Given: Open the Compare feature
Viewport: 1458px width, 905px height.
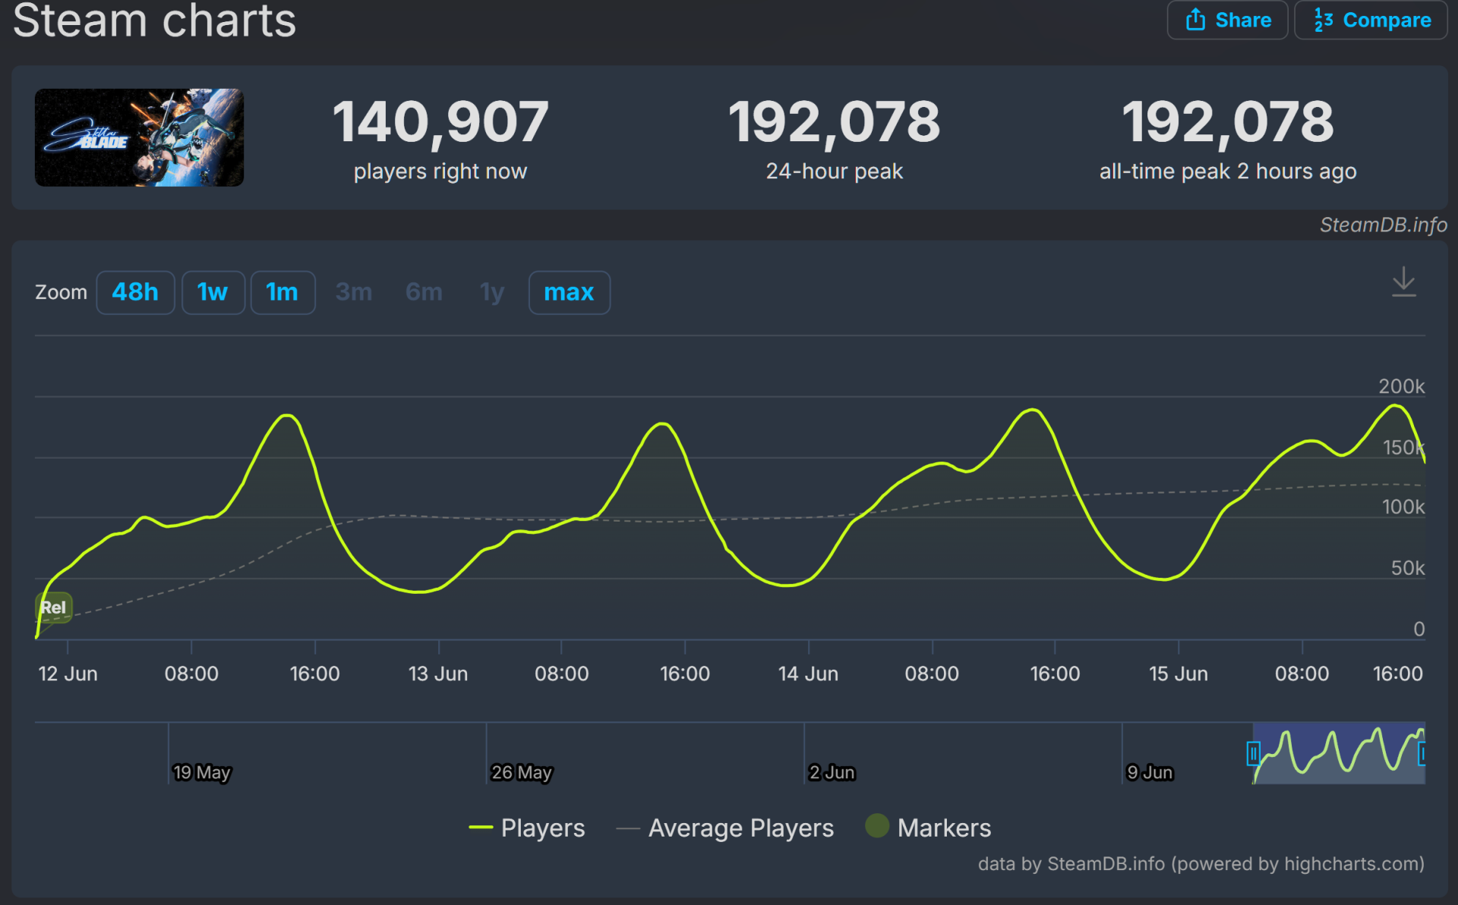Looking at the screenshot, I should pyautogui.click(x=1370, y=20).
